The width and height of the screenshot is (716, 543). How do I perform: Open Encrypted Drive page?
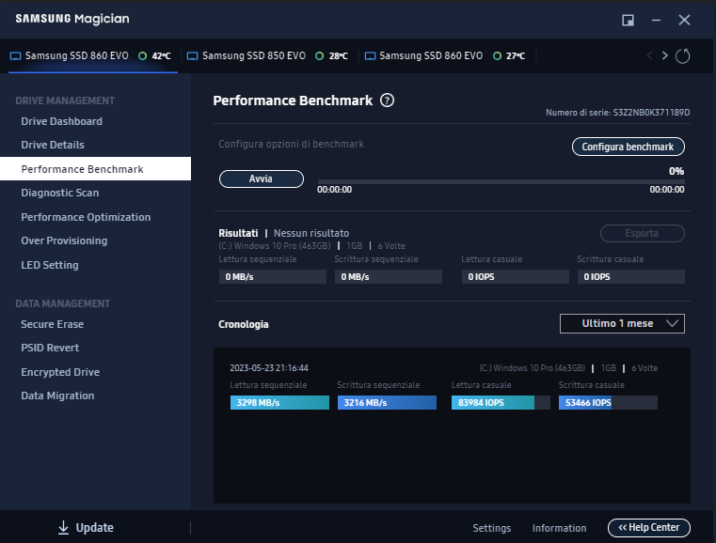point(60,372)
